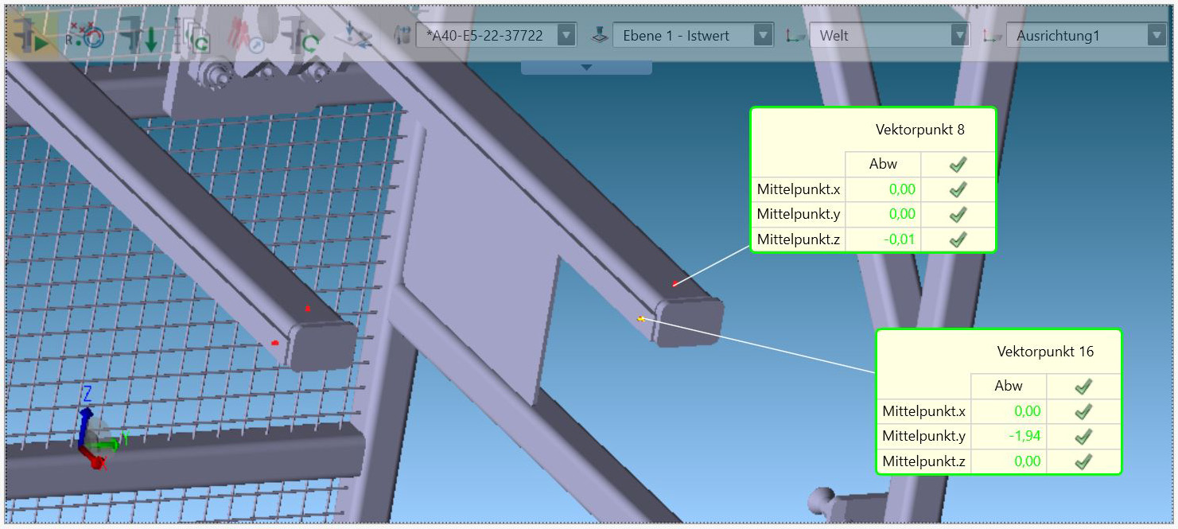Image resolution: width=1178 pixels, height=529 pixels.
Task: Click the probe icon with circular green arrow
Action: point(301,36)
